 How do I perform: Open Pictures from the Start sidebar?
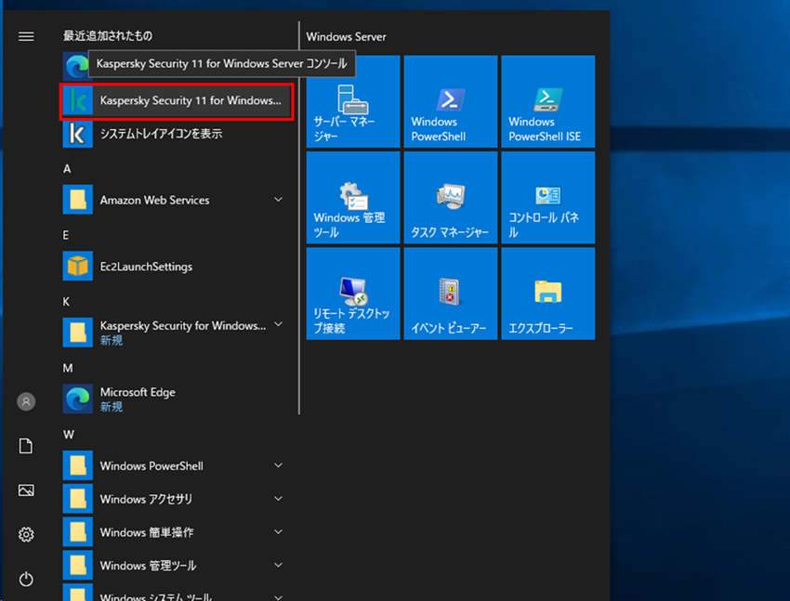[26, 490]
